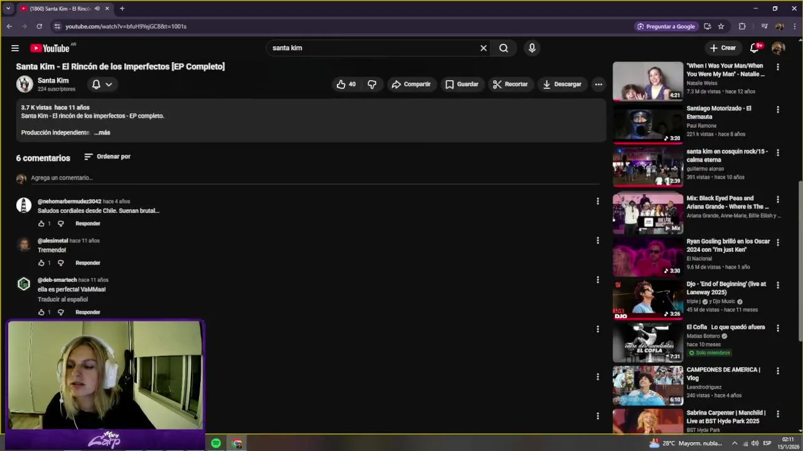Dislike the comment by @alesimetal
The height and width of the screenshot is (451, 803).
pyautogui.click(x=61, y=263)
